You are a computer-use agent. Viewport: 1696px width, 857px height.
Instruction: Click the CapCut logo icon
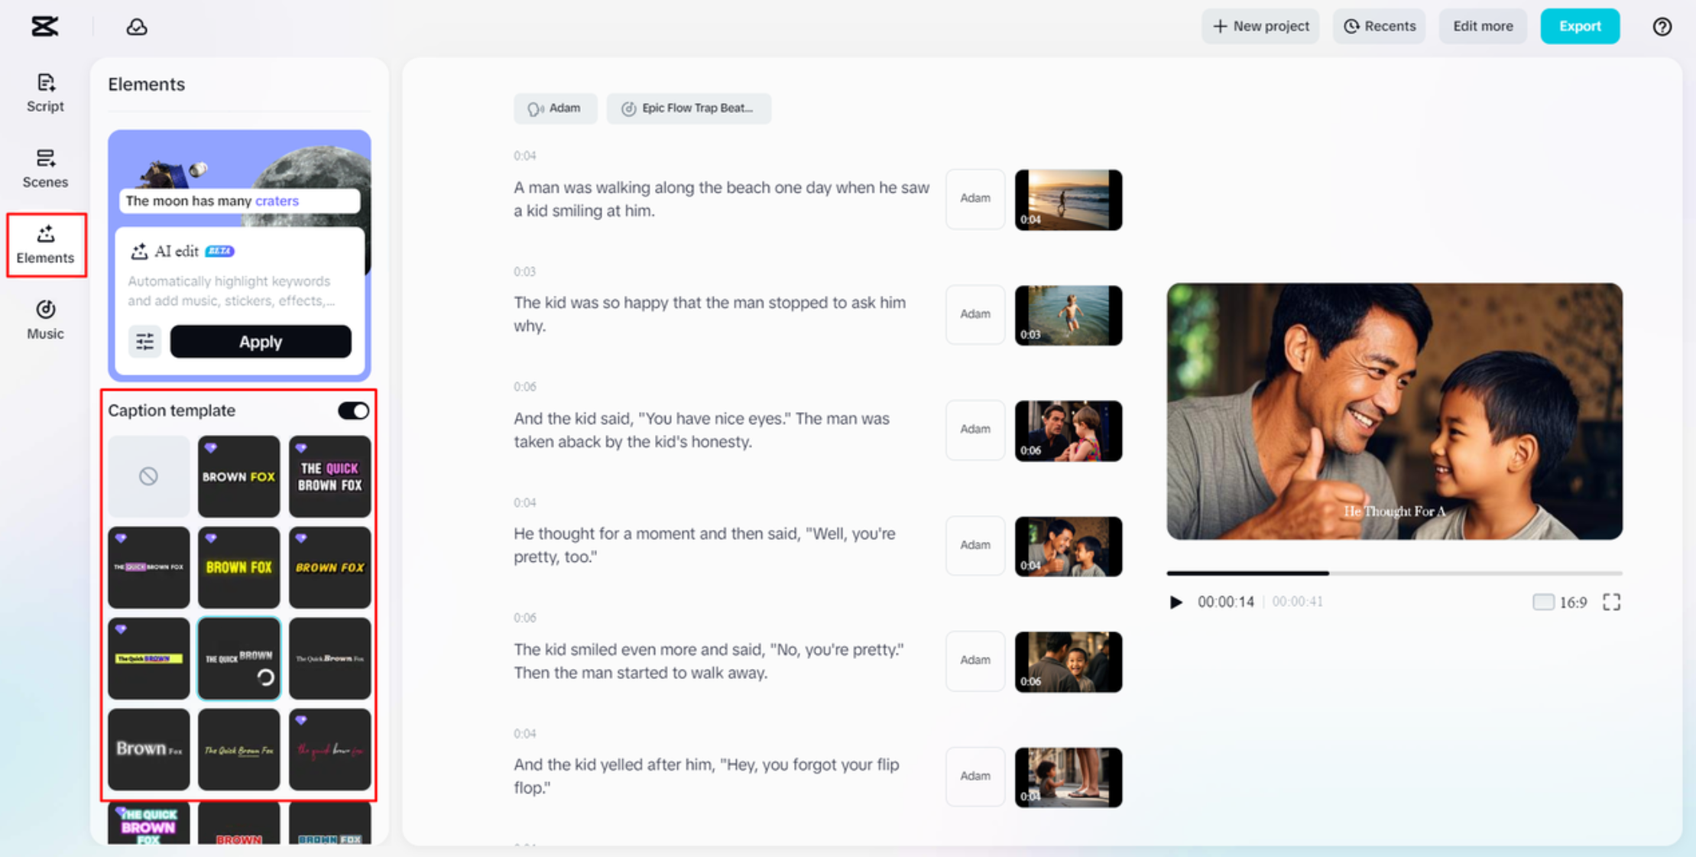click(x=44, y=26)
